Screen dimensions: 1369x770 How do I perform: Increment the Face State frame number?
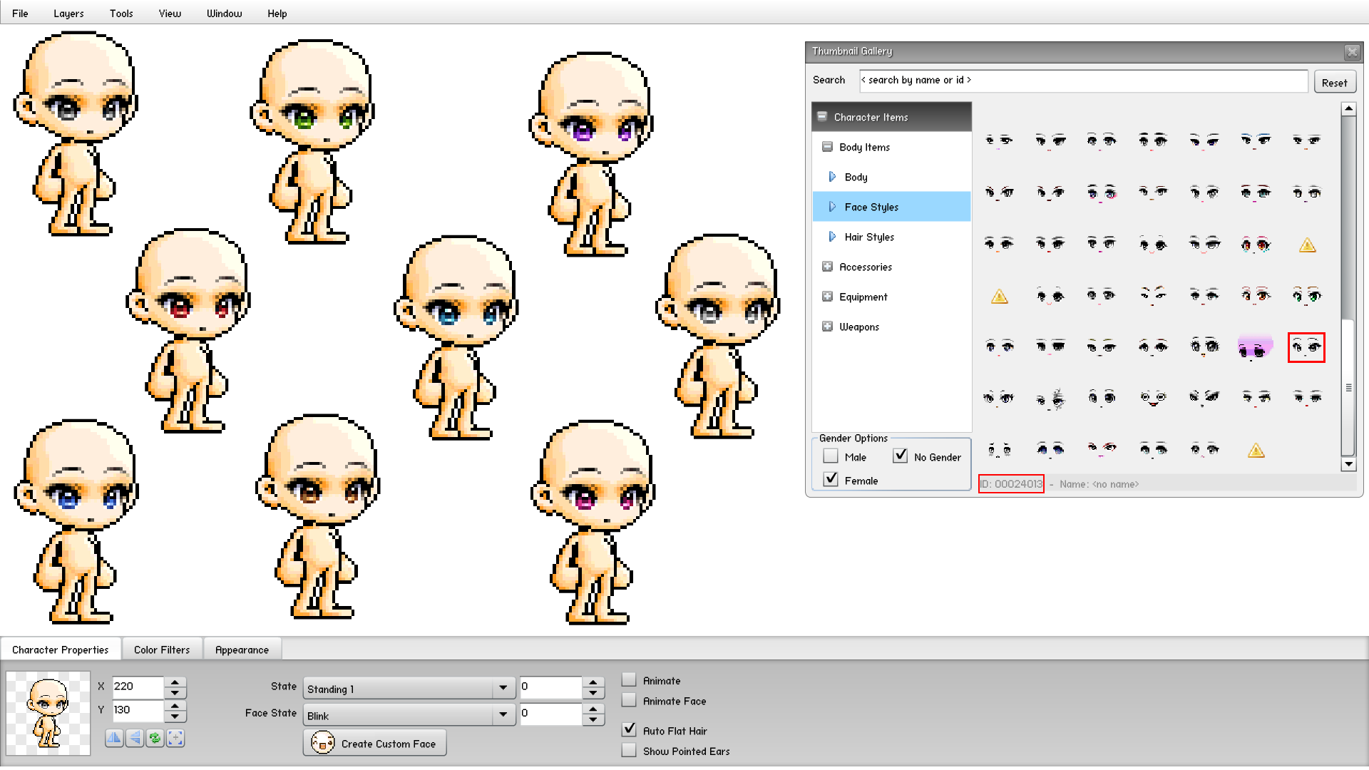coord(593,708)
